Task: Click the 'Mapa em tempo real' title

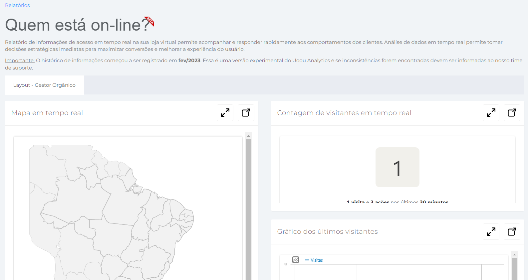Action: click(x=47, y=113)
